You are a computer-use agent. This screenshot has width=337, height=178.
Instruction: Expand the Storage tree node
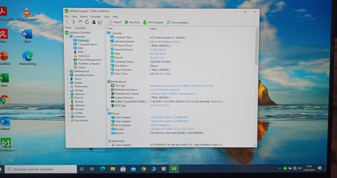tap(68, 90)
